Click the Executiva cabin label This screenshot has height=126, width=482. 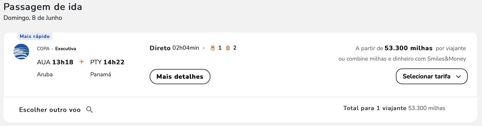65,49
